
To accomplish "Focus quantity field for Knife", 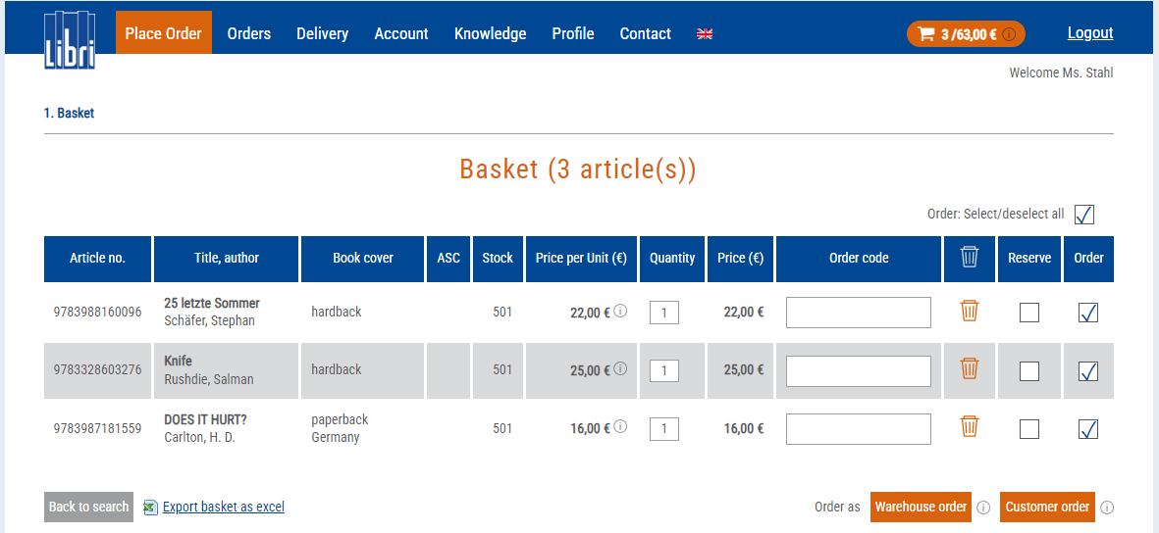I will pos(663,370).
